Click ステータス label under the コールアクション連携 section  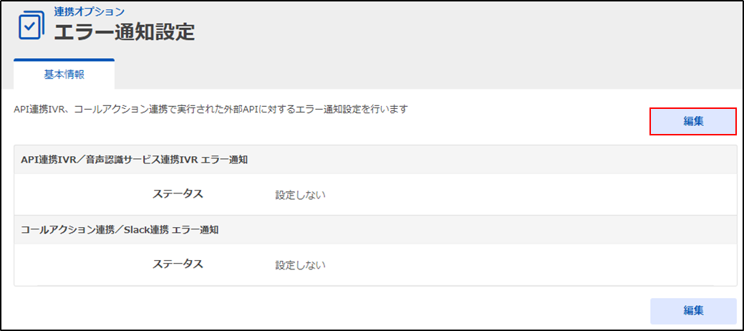point(178,264)
